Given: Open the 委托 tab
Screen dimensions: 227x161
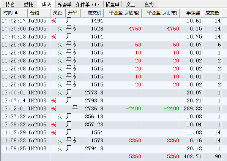Looking at the screenshot, I should (x=28, y=5).
